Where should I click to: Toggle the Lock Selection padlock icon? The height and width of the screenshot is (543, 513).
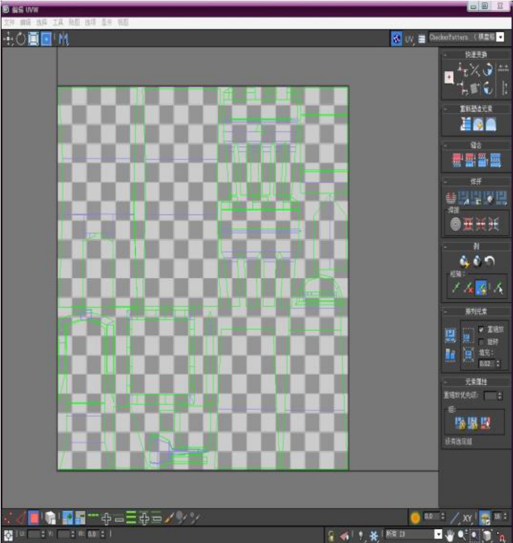pos(331,536)
